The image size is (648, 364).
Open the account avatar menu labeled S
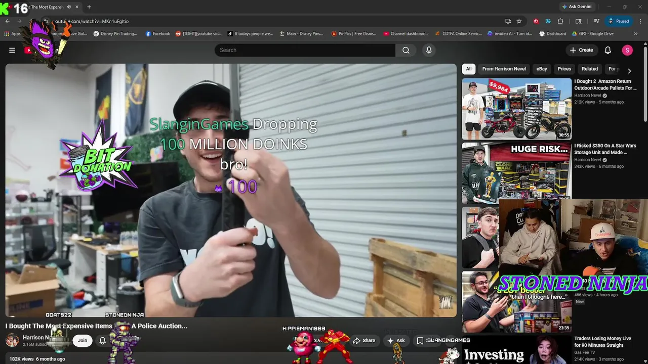click(x=627, y=50)
